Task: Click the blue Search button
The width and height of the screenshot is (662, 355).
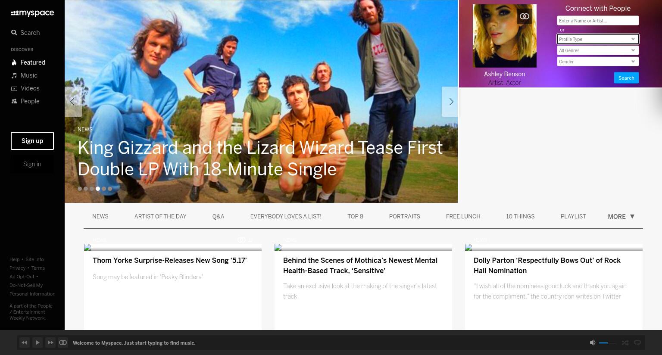Action: click(x=626, y=78)
